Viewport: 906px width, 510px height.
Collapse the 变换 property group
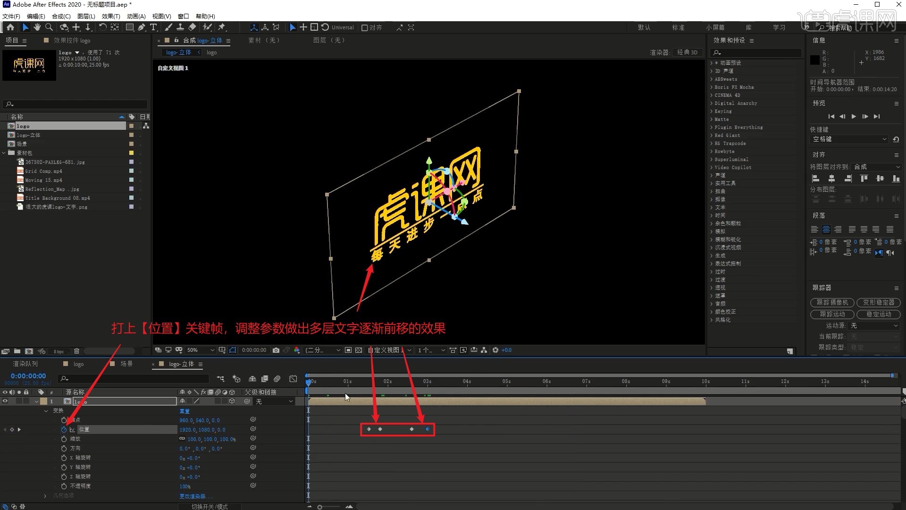(x=46, y=411)
